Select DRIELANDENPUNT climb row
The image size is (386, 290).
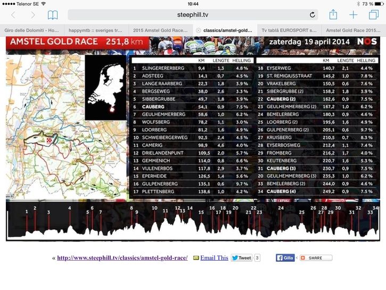[x=192, y=153]
